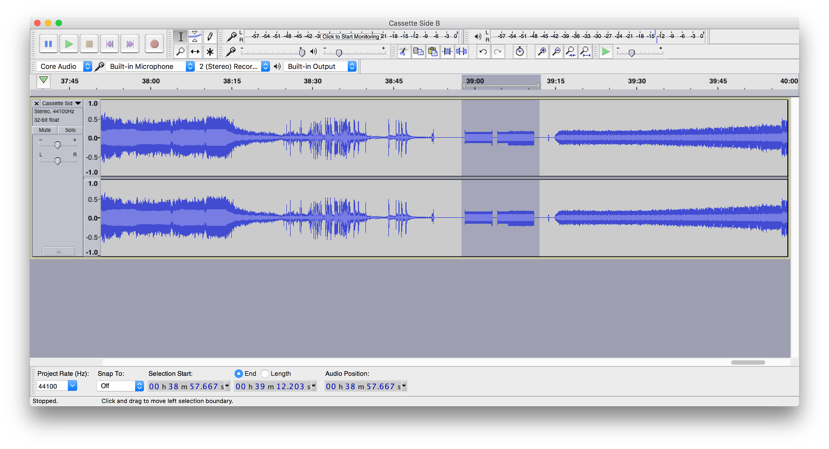Image resolution: width=829 pixels, height=449 pixels.
Task: Open the Core Audio host dropdown
Action: [64, 66]
